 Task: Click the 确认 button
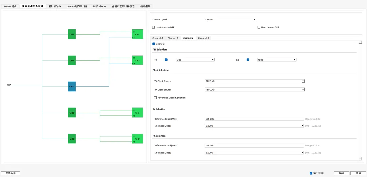pos(342,173)
